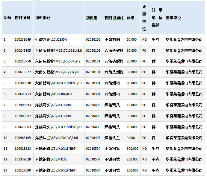The height and width of the screenshot is (176, 207).
Task: Click description 不锈钢管\76\4\1Cr18Ni9Ti
Action: 56,149
